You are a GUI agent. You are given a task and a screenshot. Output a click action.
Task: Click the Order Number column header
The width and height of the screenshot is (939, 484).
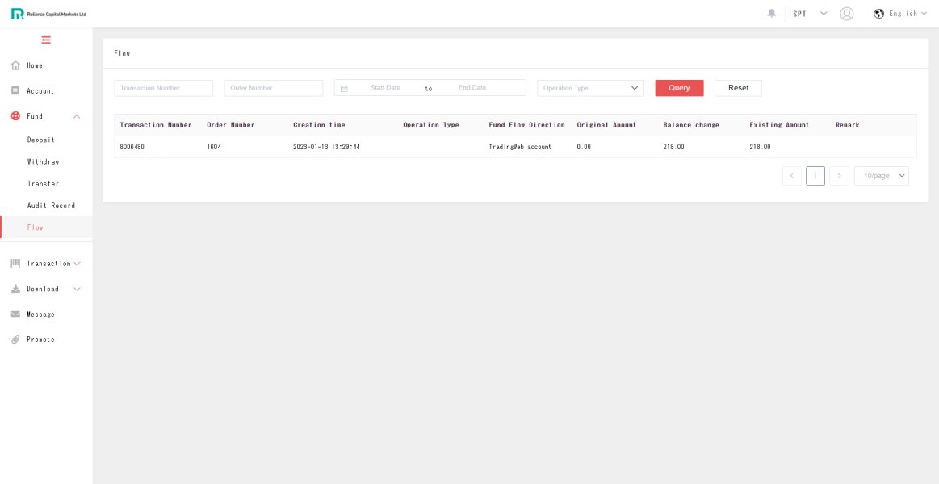[x=231, y=125]
